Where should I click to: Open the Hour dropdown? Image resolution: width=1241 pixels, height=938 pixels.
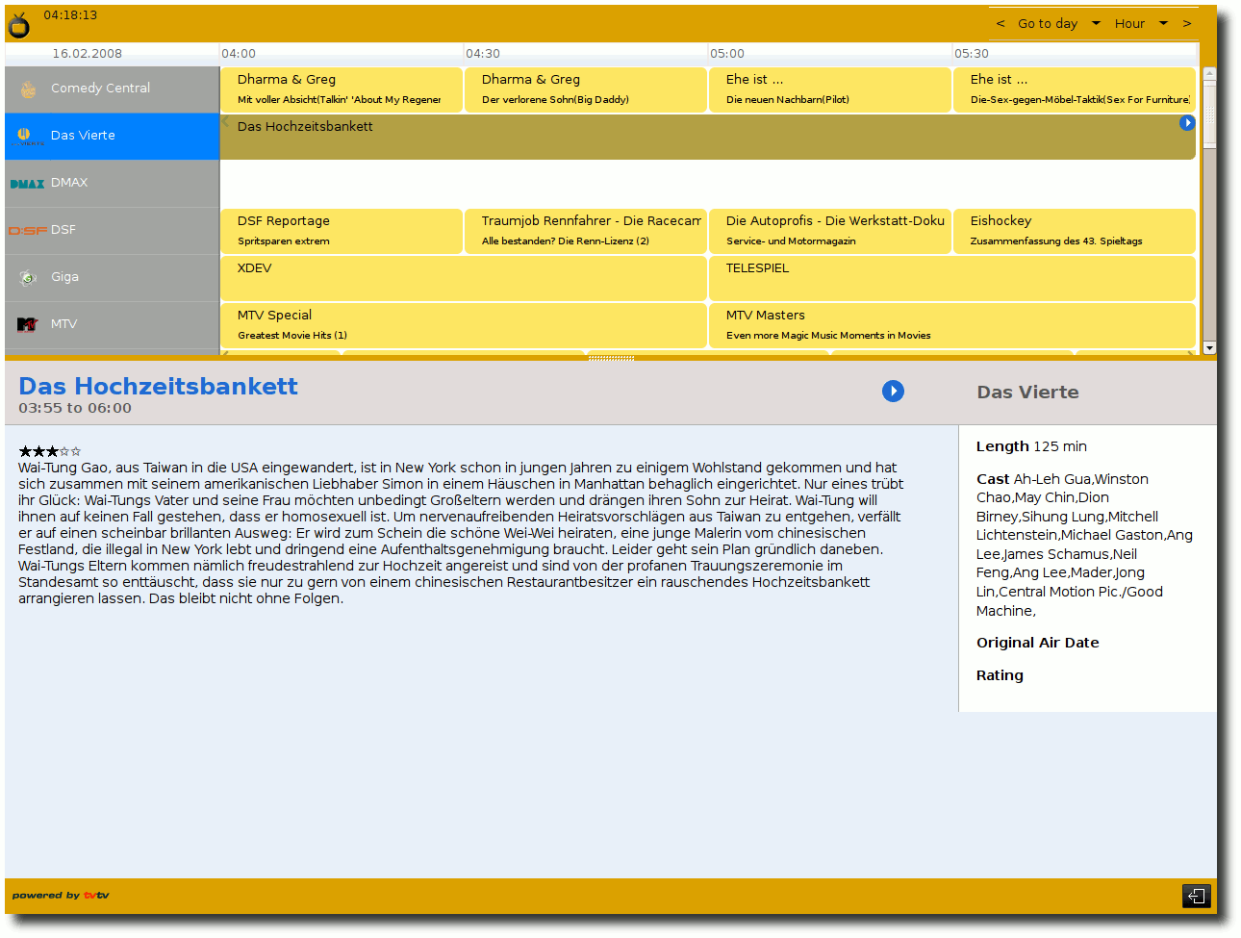click(1141, 24)
